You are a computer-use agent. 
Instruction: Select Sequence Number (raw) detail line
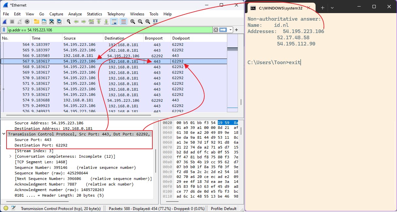[51, 173]
